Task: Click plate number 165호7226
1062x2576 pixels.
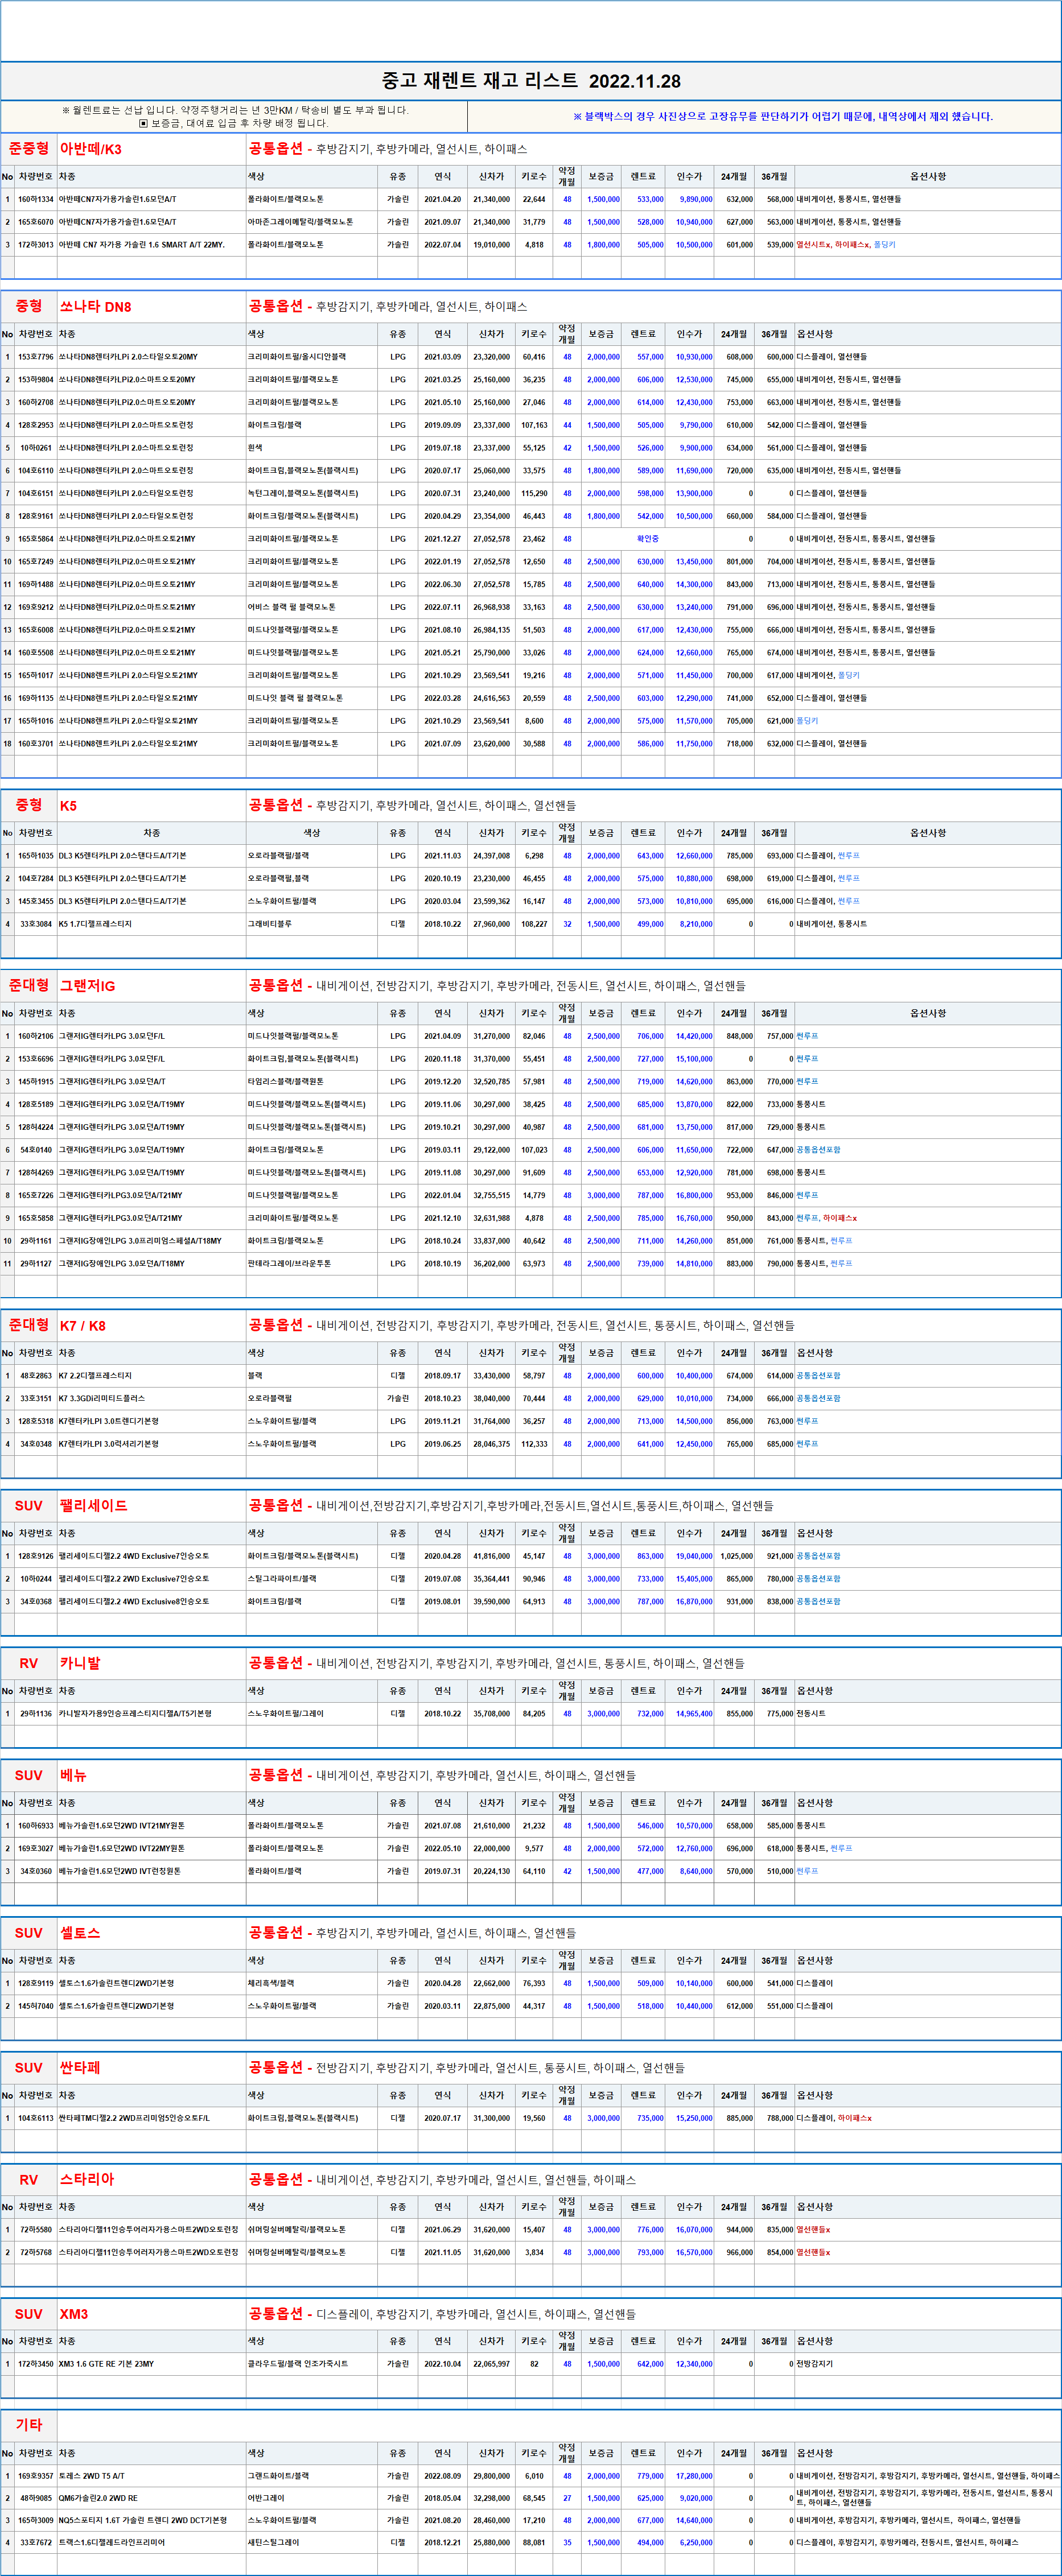Action: point(36,1195)
